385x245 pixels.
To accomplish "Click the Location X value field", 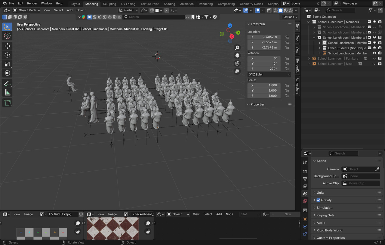I will tap(264, 37).
